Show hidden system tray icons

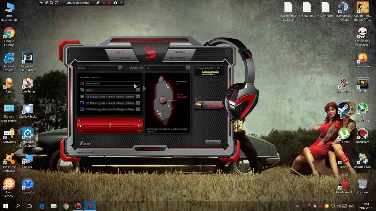297,206
